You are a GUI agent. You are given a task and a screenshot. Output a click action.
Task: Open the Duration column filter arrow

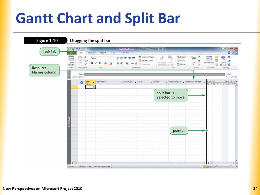point(135,82)
